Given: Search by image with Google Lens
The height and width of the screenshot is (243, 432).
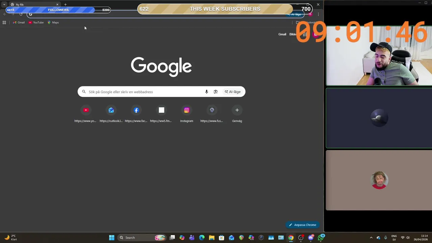Looking at the screenshot, I should click(216, 92).
